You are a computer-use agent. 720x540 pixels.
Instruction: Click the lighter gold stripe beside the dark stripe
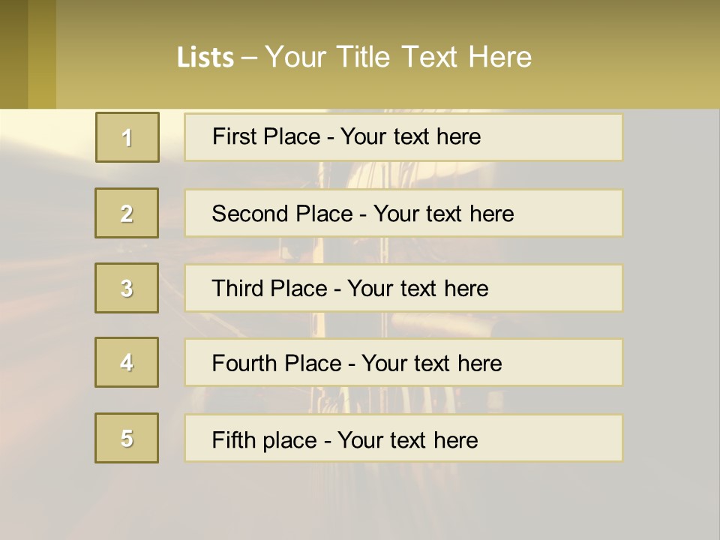pos(42,54)
